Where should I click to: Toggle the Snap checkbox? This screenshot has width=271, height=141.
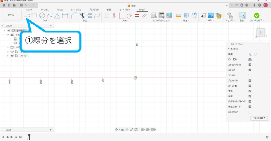point(250,70)
